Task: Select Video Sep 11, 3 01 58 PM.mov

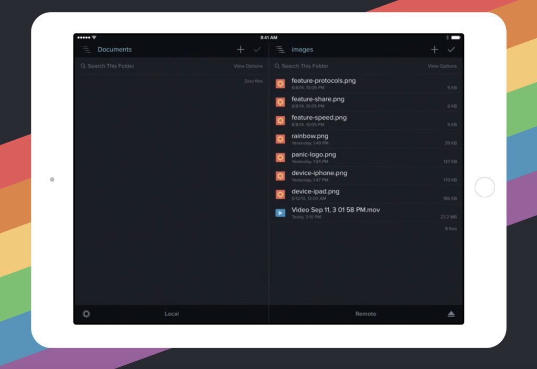Action: (336, 210)
